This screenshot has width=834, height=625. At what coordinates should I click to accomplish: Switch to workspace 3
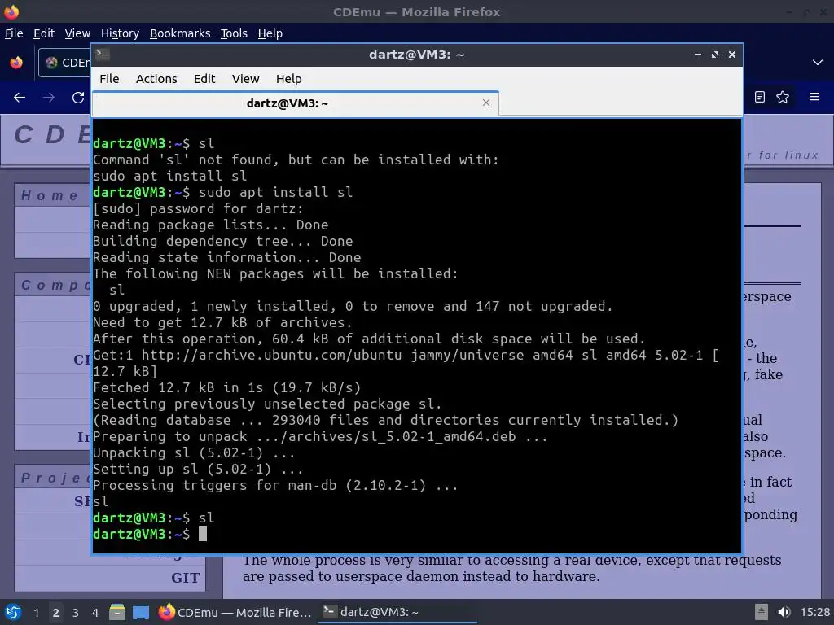click(76, 613)
